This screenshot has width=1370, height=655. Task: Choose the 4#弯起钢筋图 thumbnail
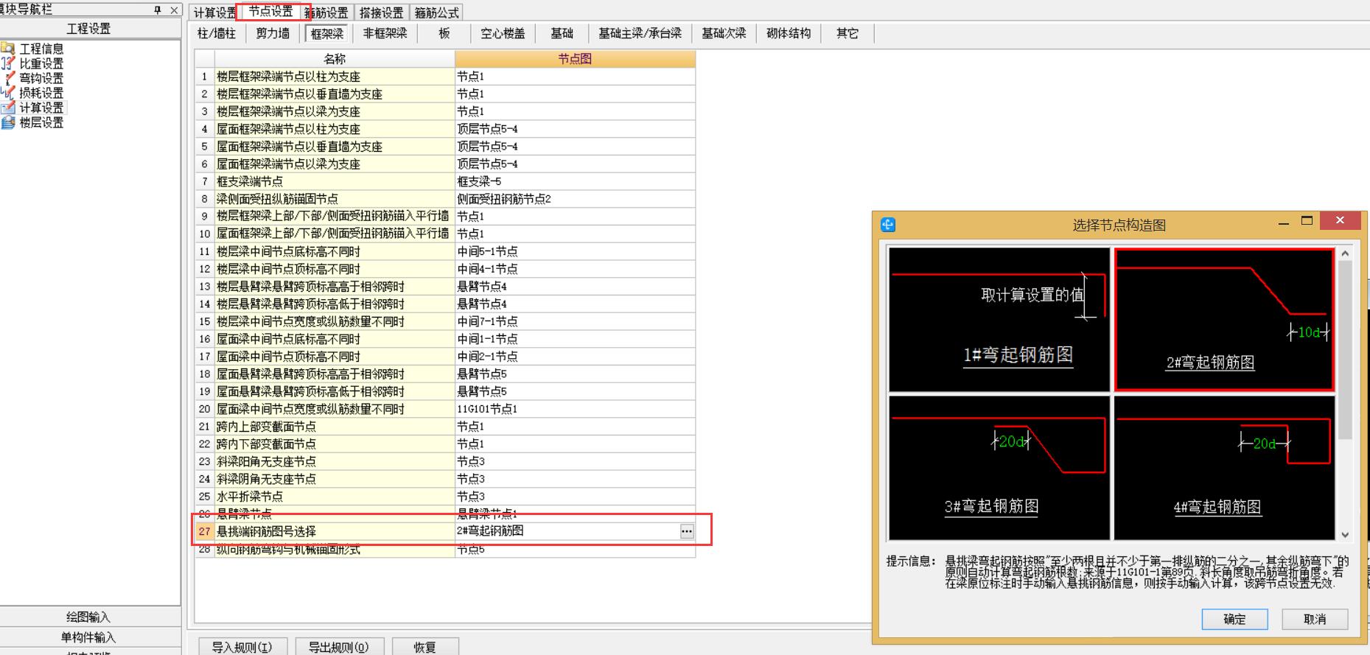[x=1224, y=468]
